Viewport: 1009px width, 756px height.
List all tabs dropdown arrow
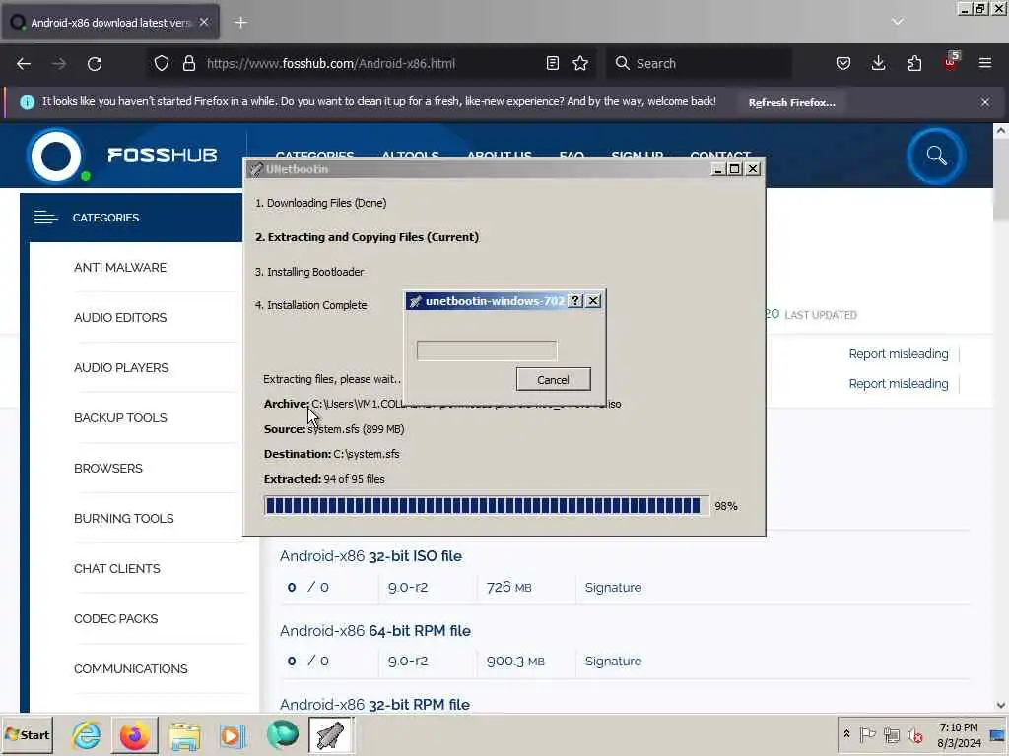pyautogui.click(x=898, y=22)
